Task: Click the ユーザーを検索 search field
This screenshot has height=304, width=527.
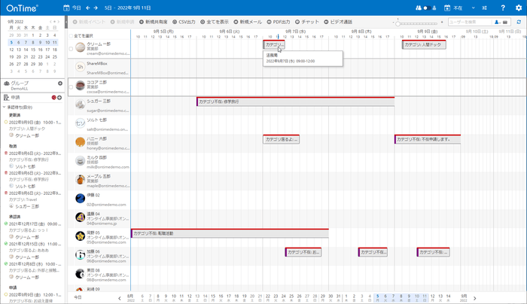Action: [469, 22]
